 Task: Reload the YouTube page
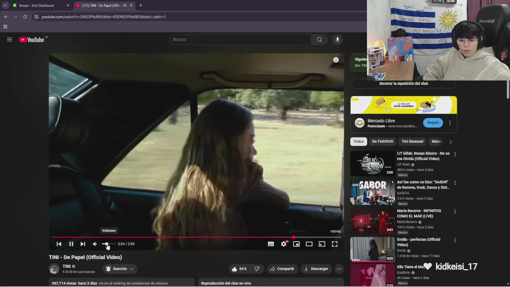[25, 17]
